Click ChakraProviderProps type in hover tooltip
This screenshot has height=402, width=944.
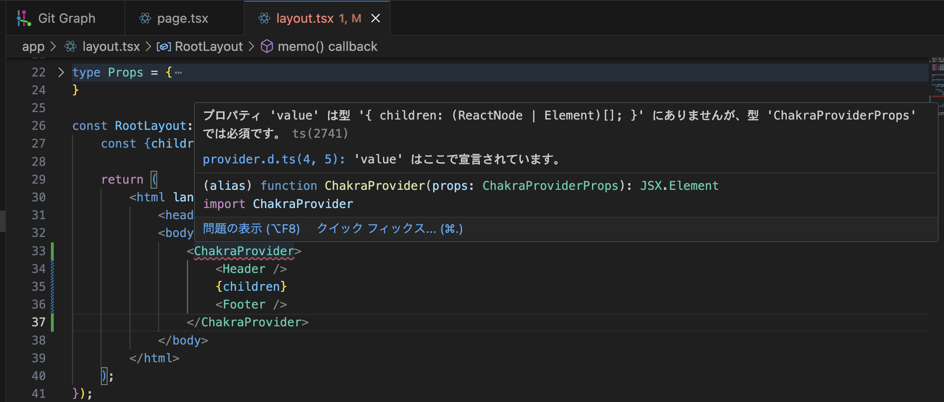[x=550, y=186]
